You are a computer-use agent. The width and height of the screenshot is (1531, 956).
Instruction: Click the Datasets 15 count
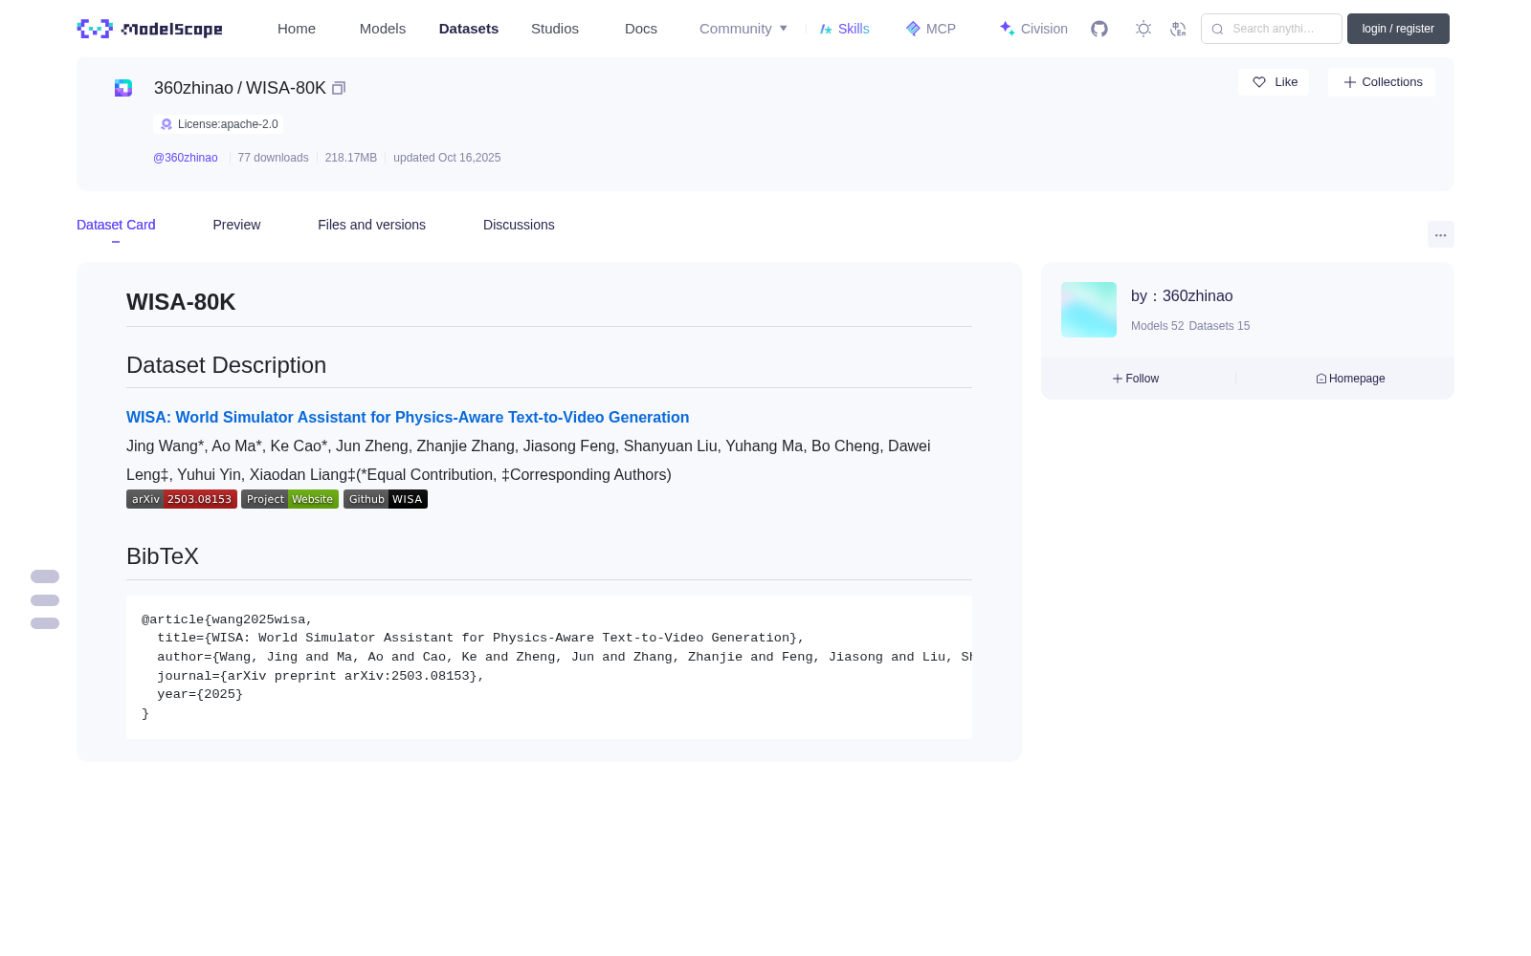pyautogui.click(x=1219, y=326)
